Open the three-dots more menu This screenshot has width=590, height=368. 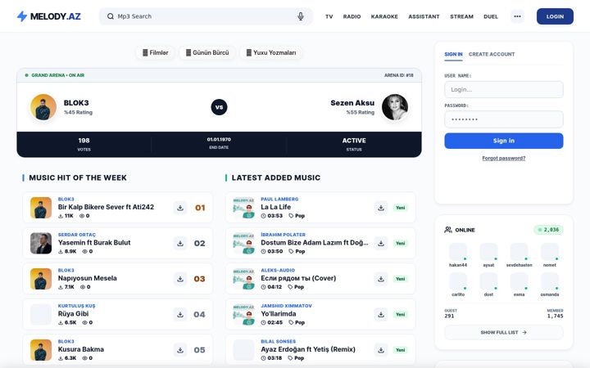517,16
